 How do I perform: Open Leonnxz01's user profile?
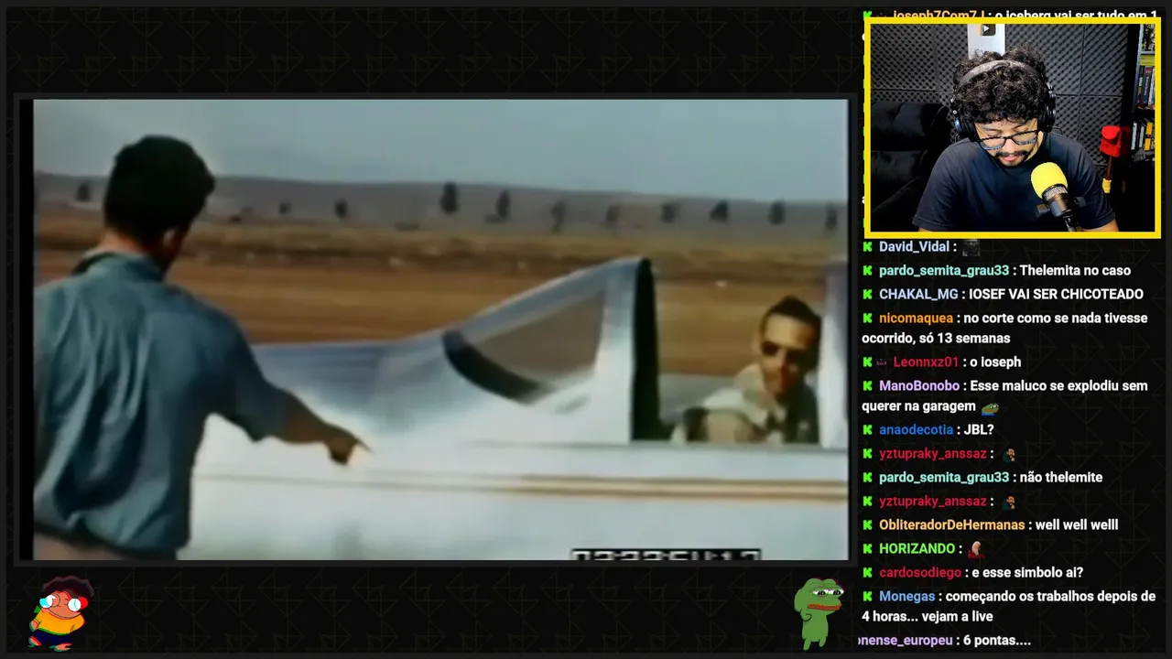[x=926, y=362]
